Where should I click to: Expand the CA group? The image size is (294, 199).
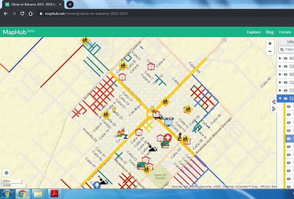pyautogui.click(x=280, y=67)
